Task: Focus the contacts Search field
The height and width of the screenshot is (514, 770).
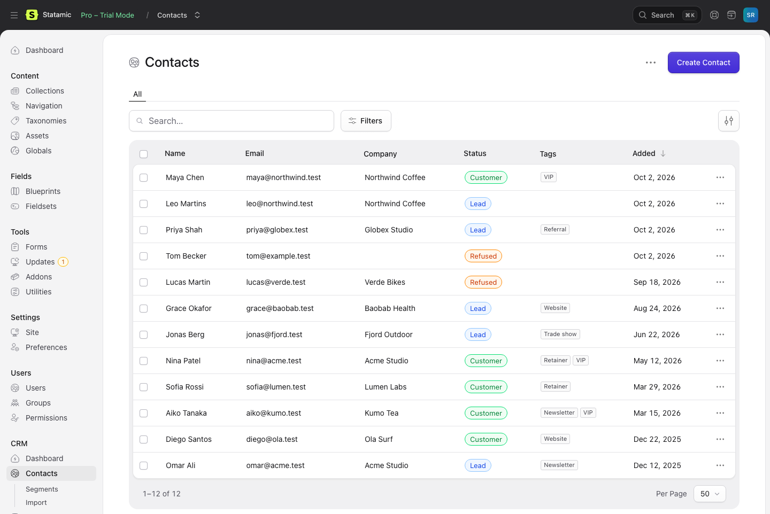Action: [232, 121]
